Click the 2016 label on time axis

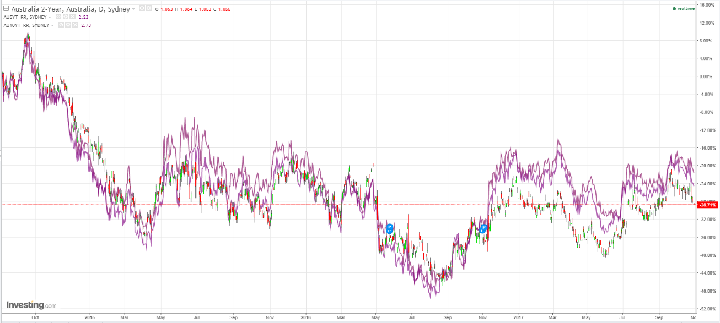tap(307, 317)
